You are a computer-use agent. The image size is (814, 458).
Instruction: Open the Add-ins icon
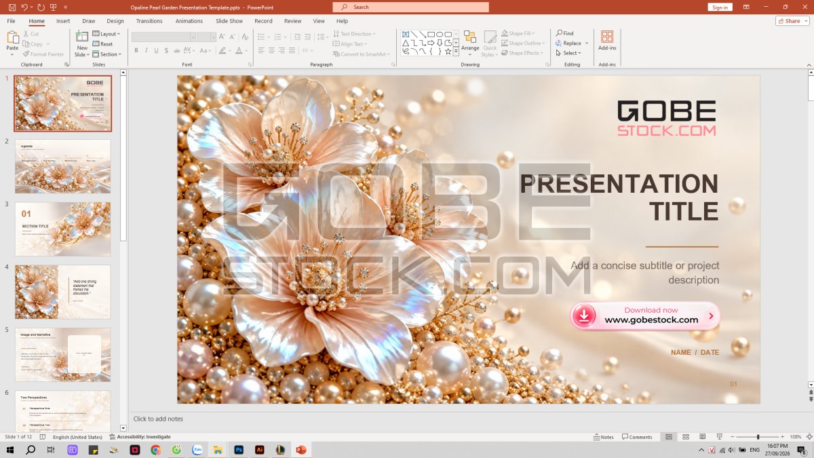point(607,37)
